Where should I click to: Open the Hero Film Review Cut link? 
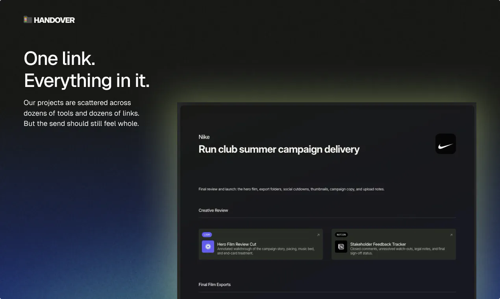click(237, 244)
